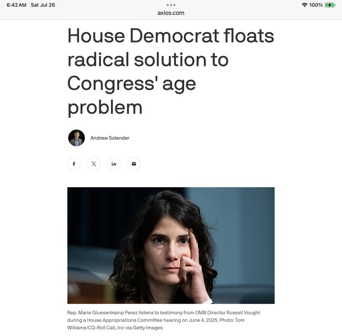Image resolution: width=342 pixels, height=336 pixels.
Task: Tap the axios.com address bar
Action: click(171, 13)
